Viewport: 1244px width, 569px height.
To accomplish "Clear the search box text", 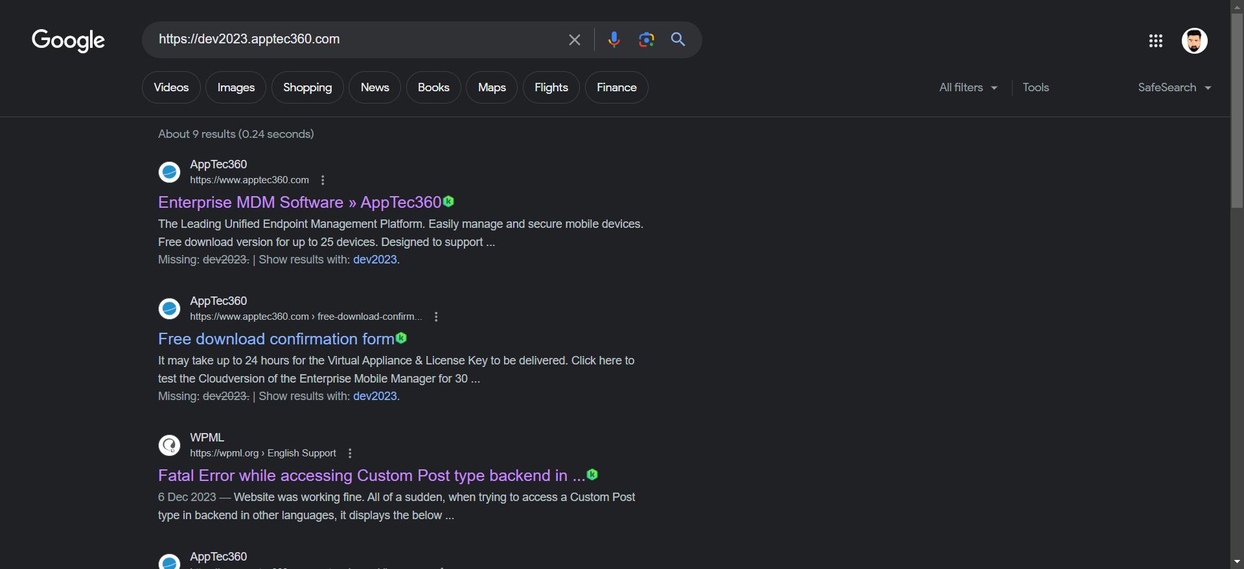I will (575, 39).
